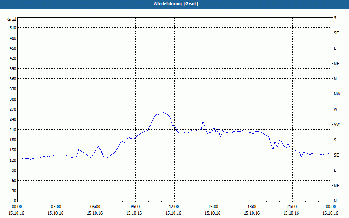Image resolution: width=349 pixels, height=218 pixels.
Task: Pick the 360 degree axis label
Action: 13,79
